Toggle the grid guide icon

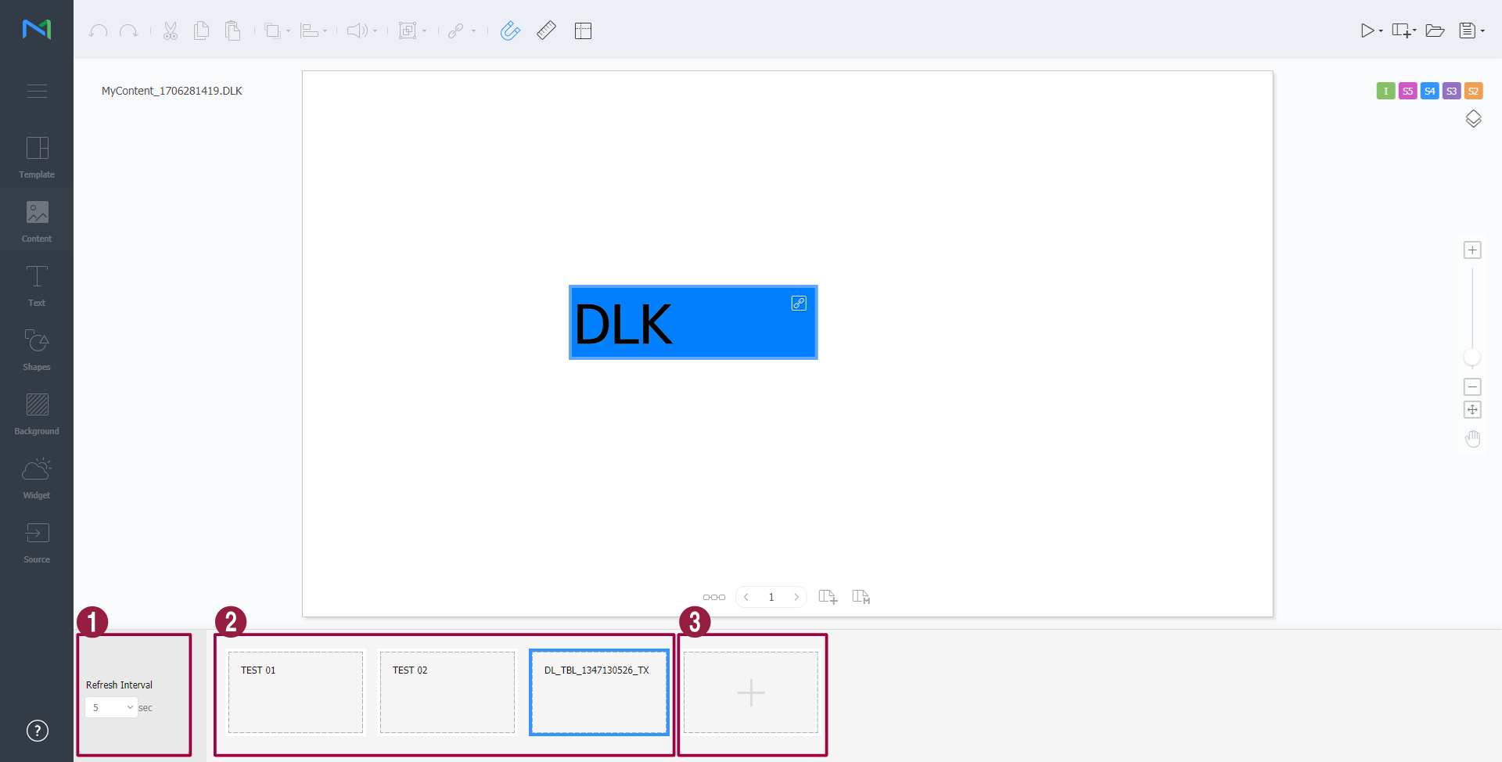[x=583, y=31]
